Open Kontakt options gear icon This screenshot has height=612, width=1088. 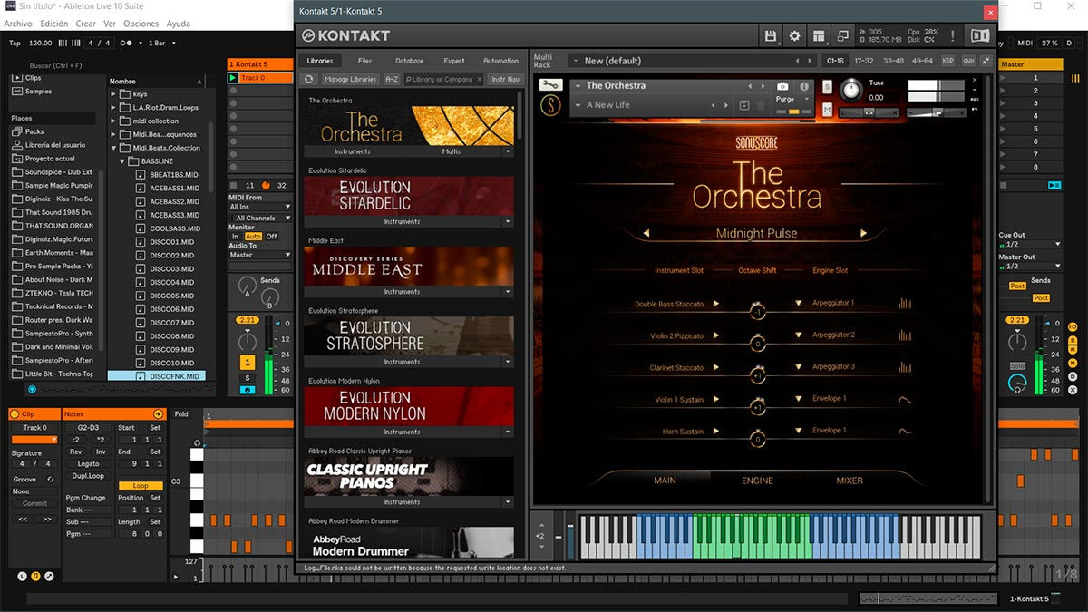(795, 36)
